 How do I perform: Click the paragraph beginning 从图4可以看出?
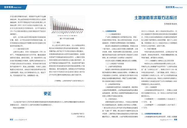click(x=28, y=64)
